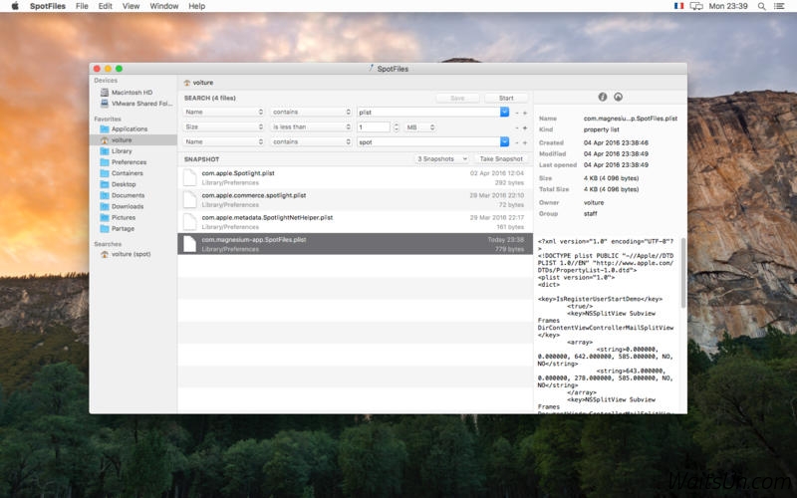Viewport: 797px width, 498px height.
Task: Open Help menu
Action: (196, 6)
